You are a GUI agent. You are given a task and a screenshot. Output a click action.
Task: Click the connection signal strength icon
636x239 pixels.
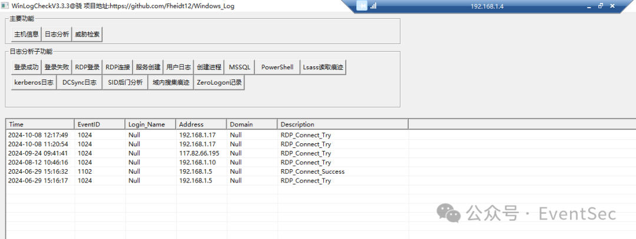373,6
